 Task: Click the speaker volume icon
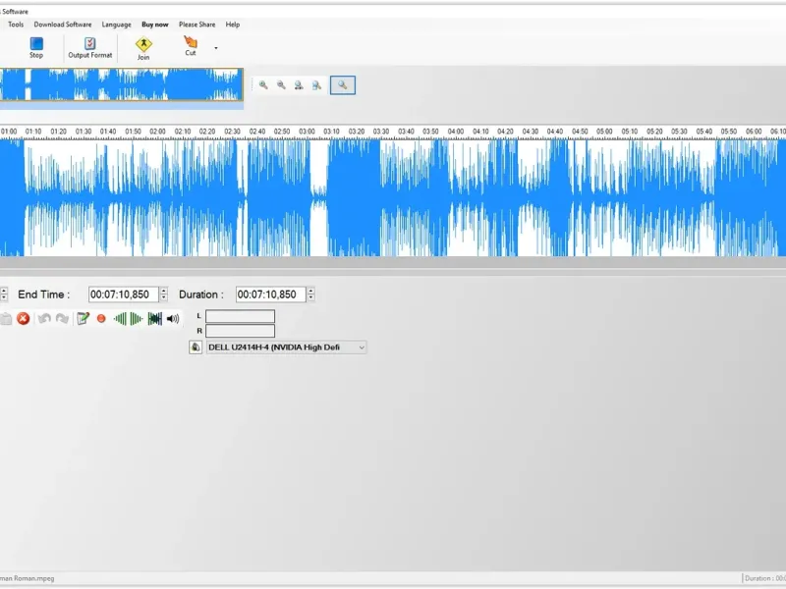point(173,319)
